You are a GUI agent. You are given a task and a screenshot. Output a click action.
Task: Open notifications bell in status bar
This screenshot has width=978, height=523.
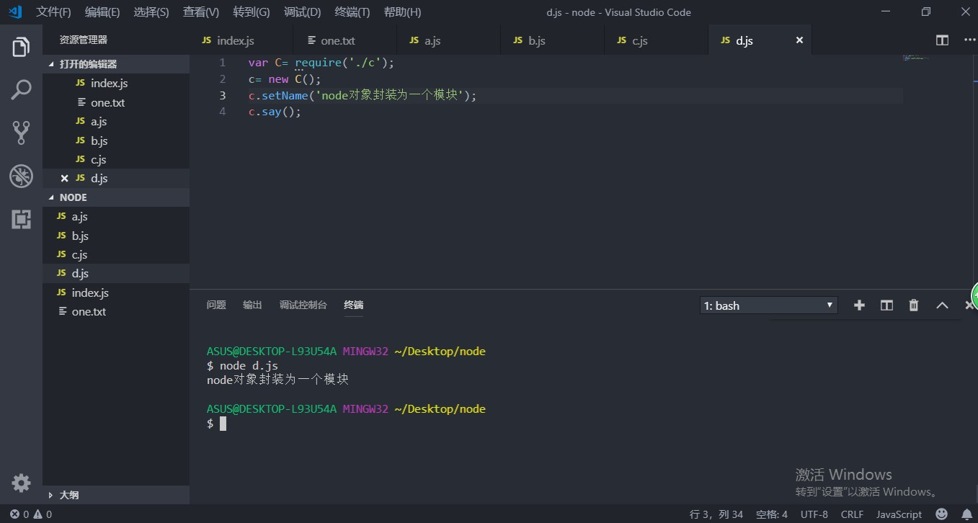(966, 514)
